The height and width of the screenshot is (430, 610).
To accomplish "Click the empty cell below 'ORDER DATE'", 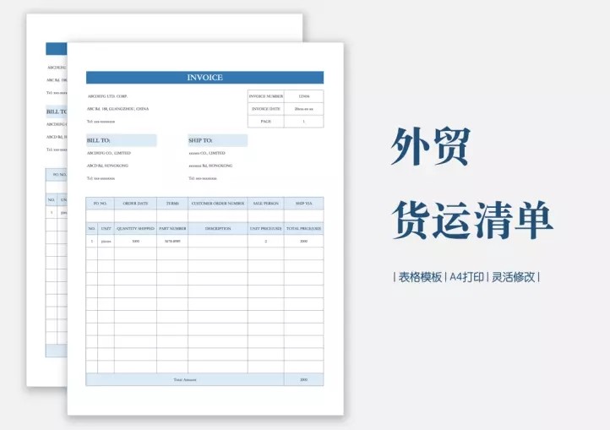I will (x=135, y=216).
